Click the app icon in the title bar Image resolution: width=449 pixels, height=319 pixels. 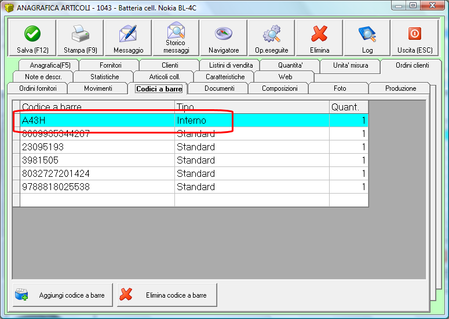pos(9,8)
